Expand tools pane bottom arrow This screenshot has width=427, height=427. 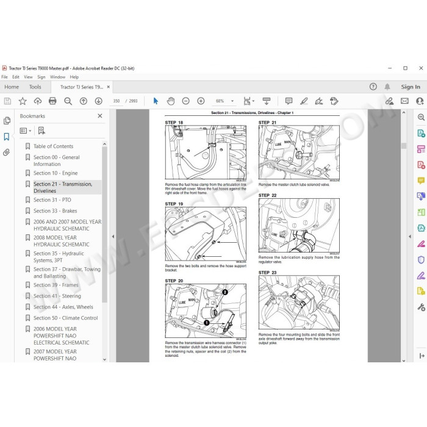coord(422,356)
